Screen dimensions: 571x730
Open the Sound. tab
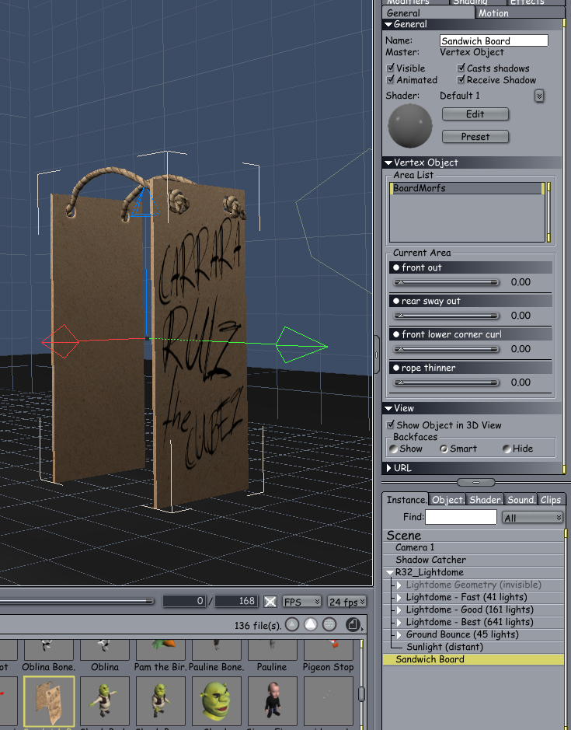coord(521,500)
